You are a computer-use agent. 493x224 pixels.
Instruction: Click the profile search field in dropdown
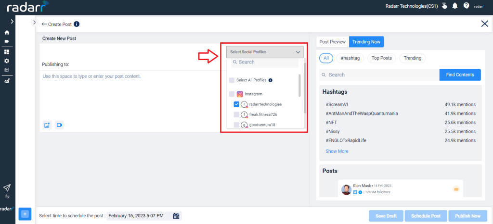(265, 62)
